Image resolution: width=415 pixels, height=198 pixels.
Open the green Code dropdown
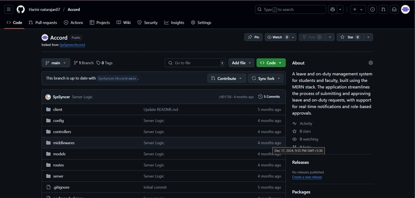[271, 63]
